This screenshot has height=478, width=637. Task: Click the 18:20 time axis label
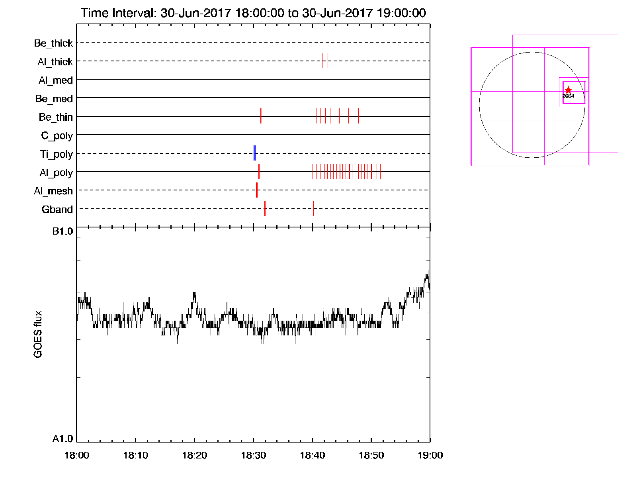coord(194,455)
